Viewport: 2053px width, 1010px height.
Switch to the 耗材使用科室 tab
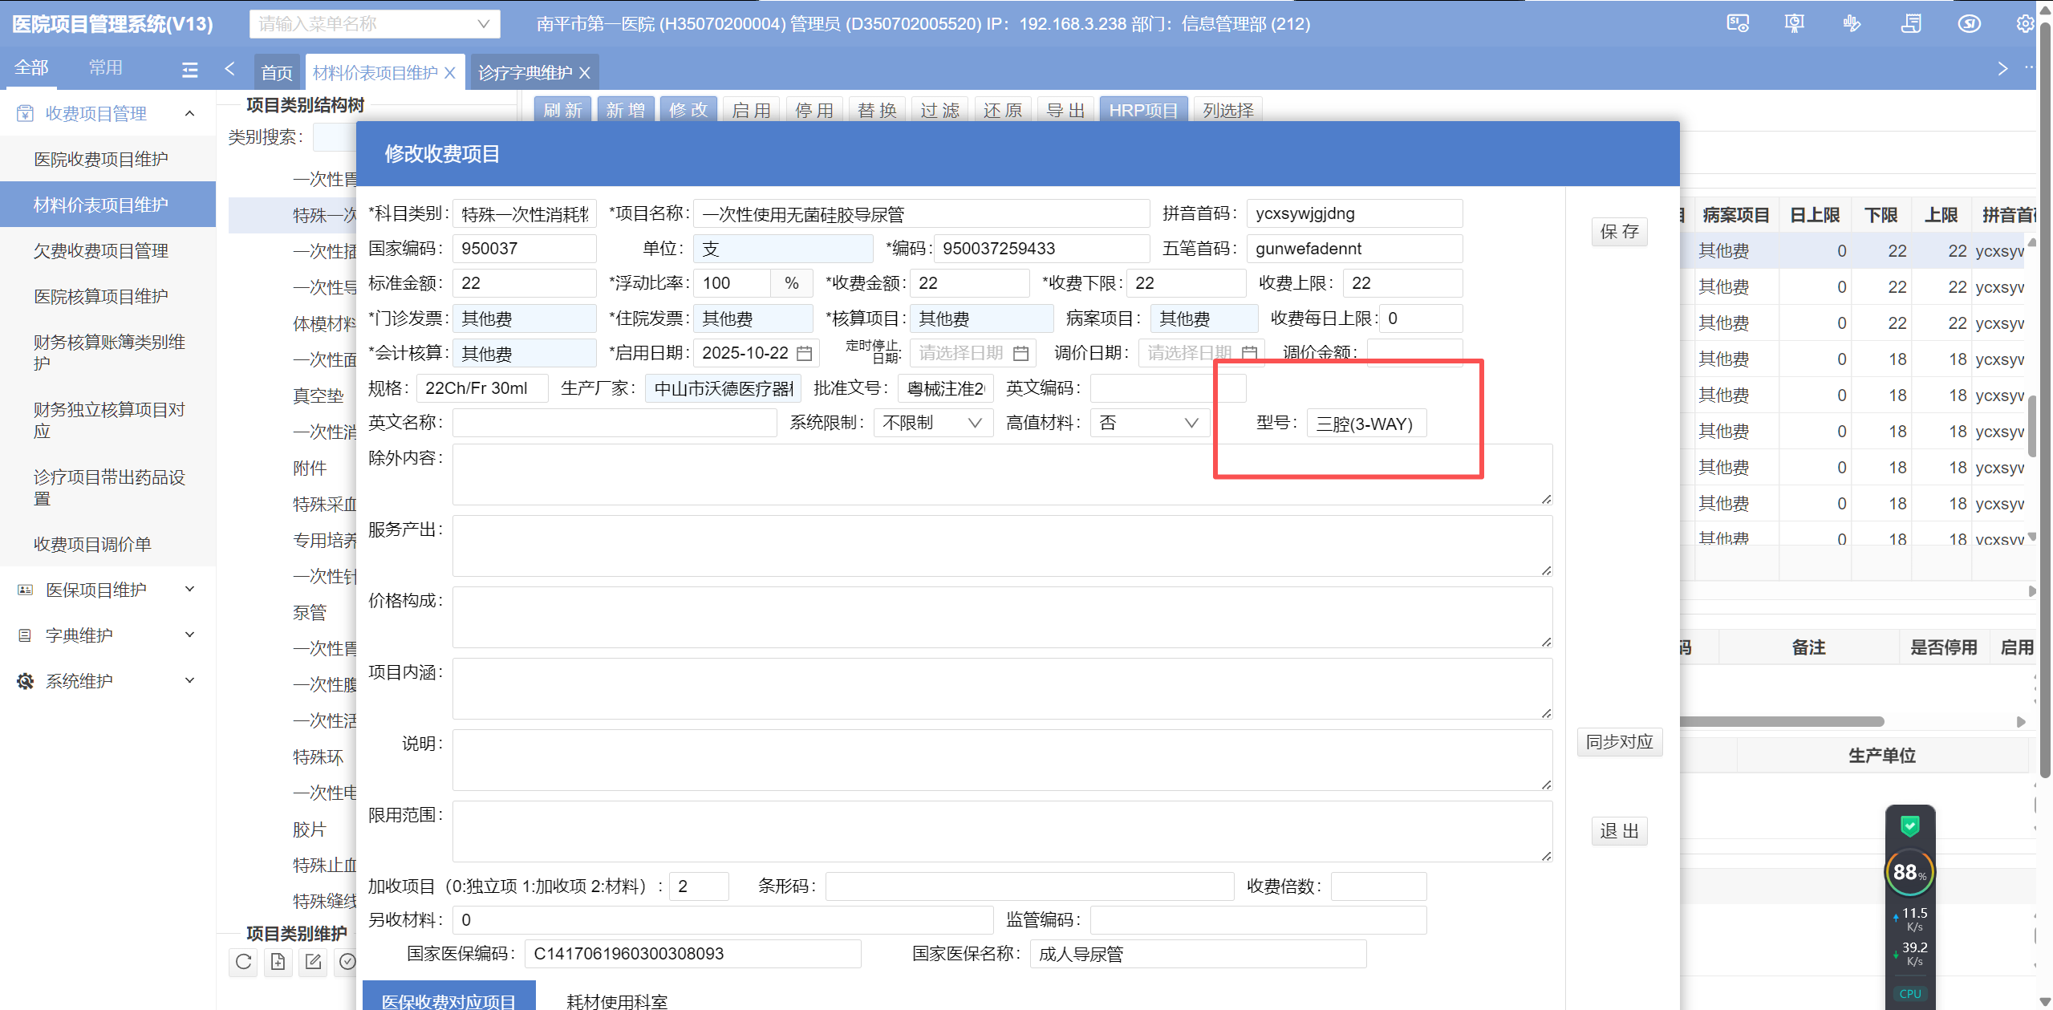click(x=616, y=1000)
